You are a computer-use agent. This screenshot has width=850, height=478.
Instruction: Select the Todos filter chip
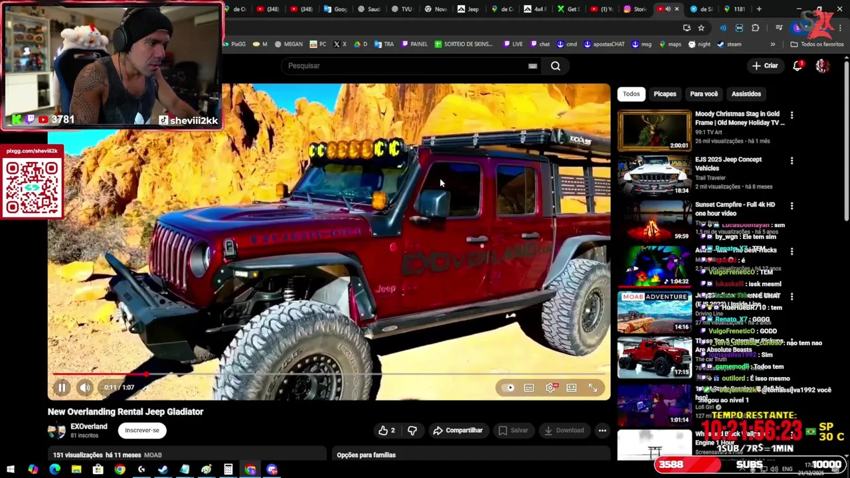632,94
